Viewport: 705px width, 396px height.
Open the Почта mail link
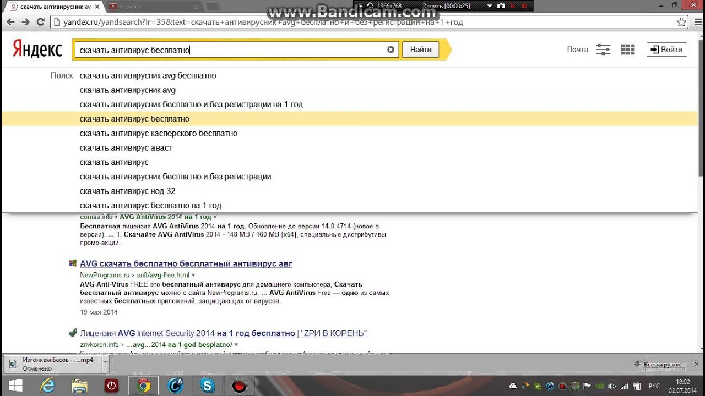[x=578, y=50]
